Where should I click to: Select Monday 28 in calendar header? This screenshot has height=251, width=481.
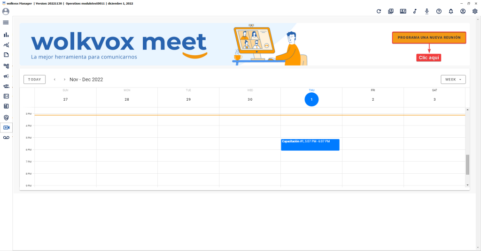click(x=127, y=99)
